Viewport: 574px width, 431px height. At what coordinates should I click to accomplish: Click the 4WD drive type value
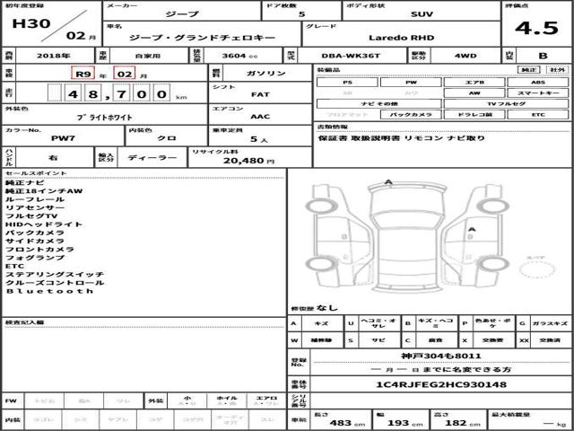pyautogui.click(x=465, y=56)
